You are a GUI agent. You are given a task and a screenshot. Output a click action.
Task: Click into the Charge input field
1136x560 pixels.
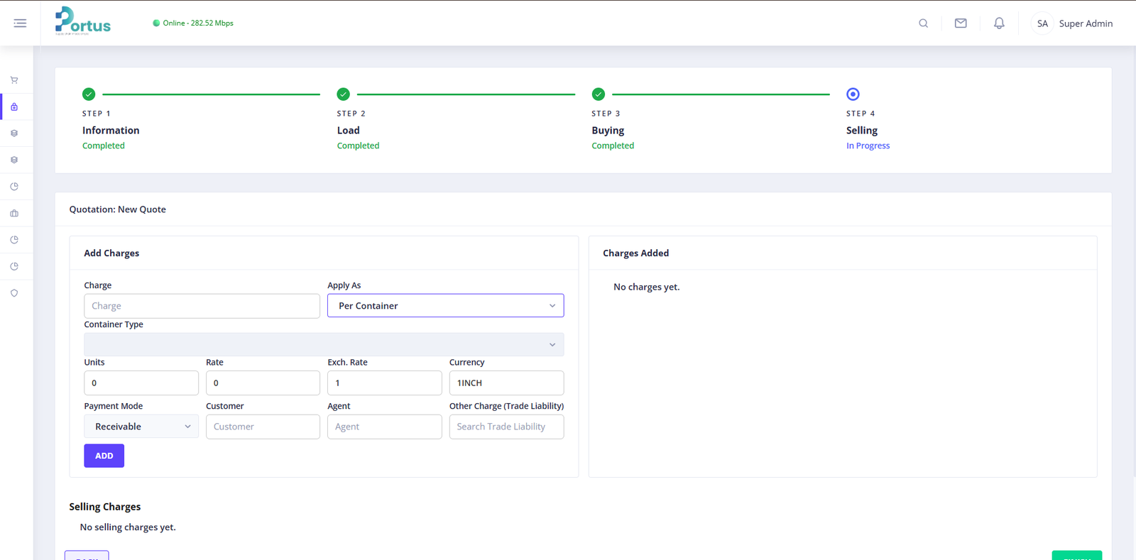pyautogui.click(x=202, y=306)
